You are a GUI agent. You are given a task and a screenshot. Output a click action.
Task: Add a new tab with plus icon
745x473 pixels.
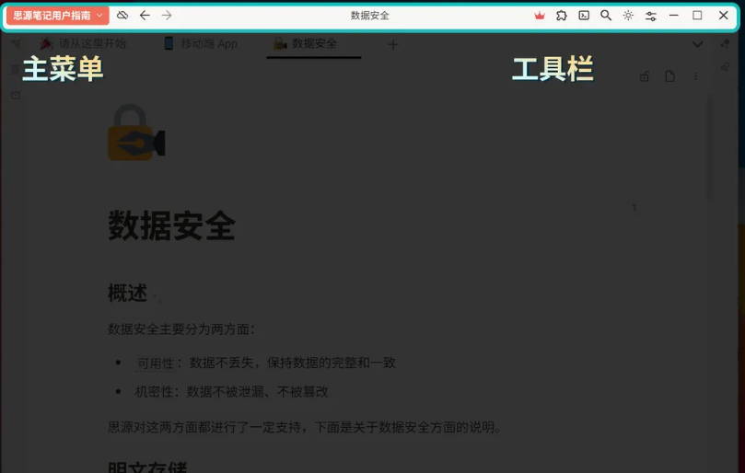tap(393, 45)
